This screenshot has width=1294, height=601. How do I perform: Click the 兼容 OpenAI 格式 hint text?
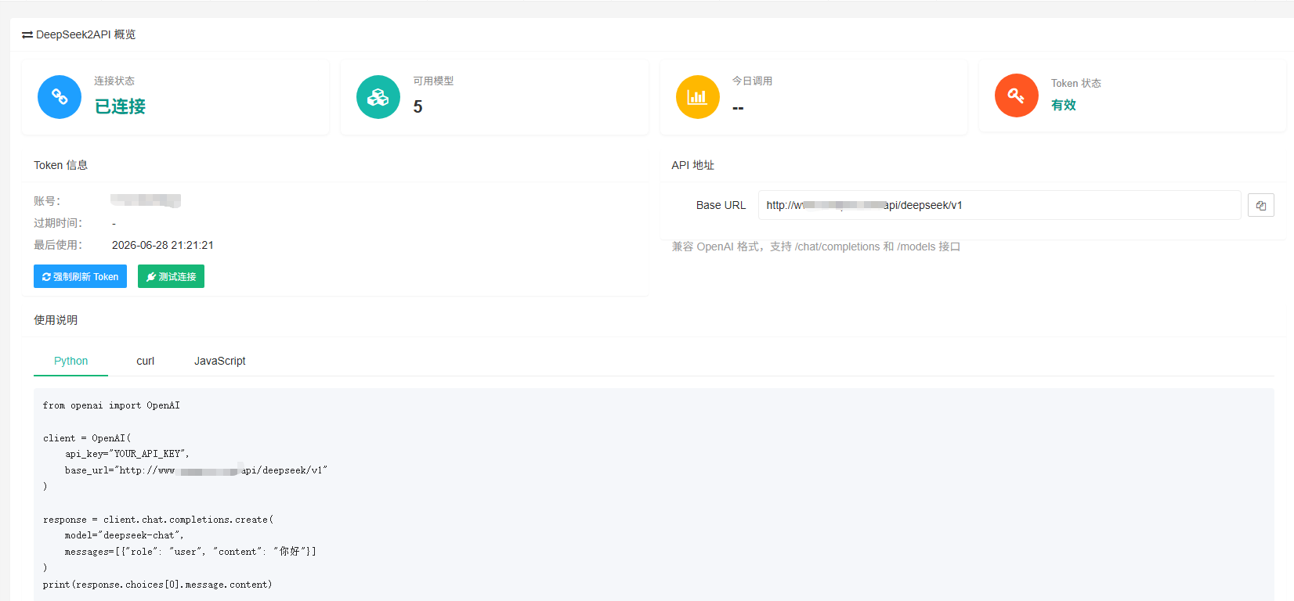[816, 247]
